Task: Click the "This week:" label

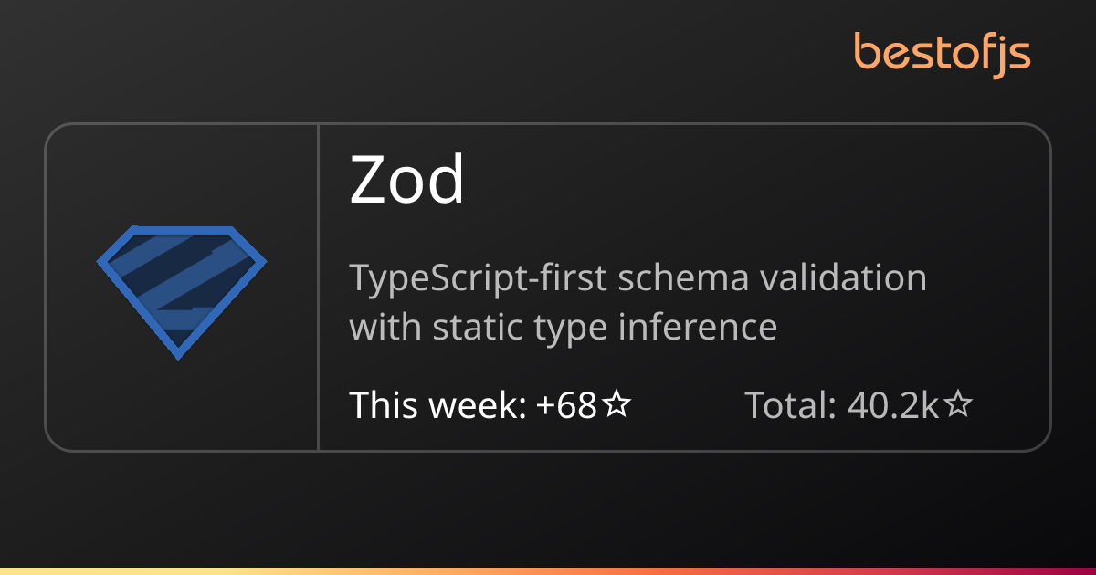Action: (x=437, y=404)
